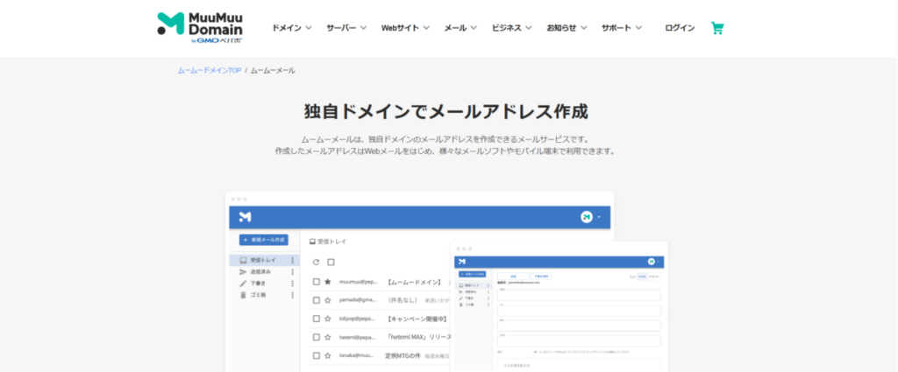Click the refresh icon in inbox toolbar
This screenshot has height=372, width=898.
[317, 262]
